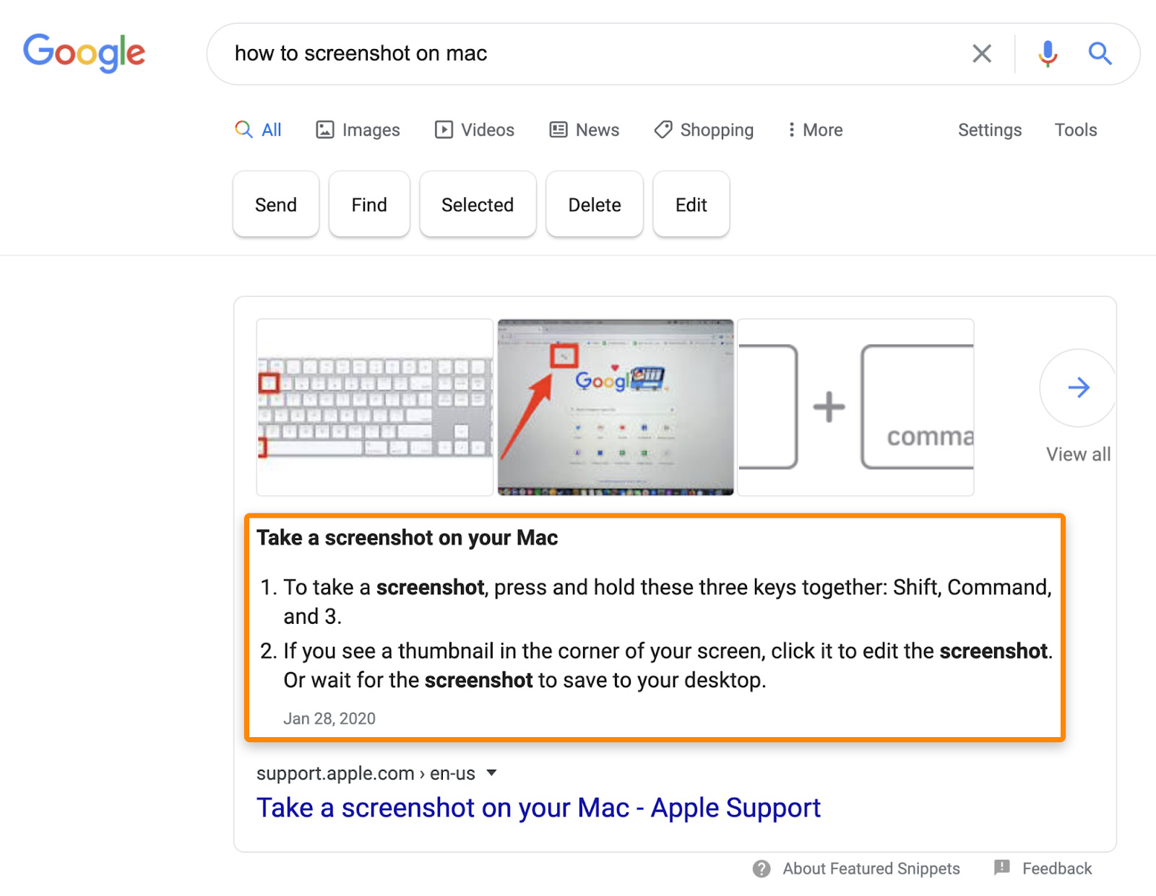Select the Delete suggestion chip
This screenshot has width=1156, height=896.
pyautogui.click(x=594, y=205)
